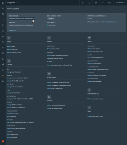Manage SMTP mail notifications link

[16, 129]
